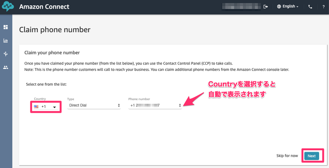This screenshot has width=329, height=168.
Task: Open the Phone number dropdown
Action: pos(155,105)
